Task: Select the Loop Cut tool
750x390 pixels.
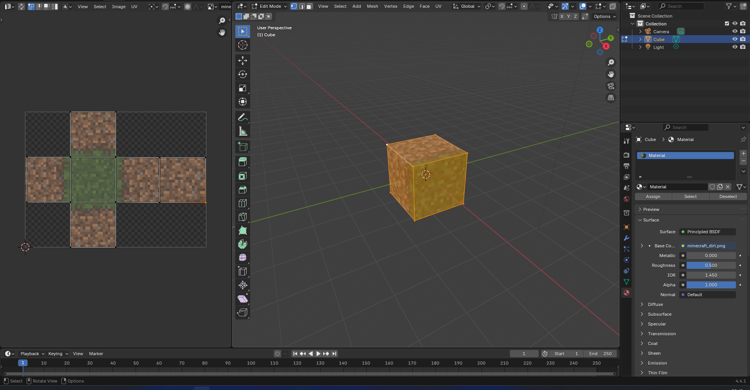Action: 243,203
